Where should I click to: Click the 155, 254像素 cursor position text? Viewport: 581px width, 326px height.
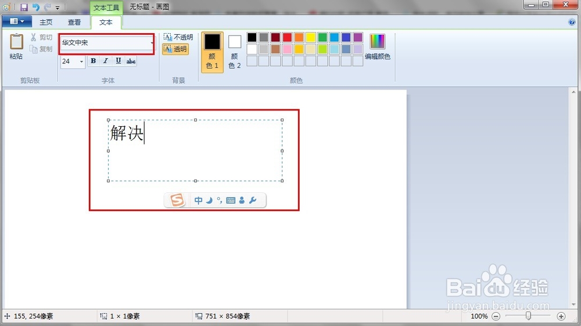click(33, 316)
